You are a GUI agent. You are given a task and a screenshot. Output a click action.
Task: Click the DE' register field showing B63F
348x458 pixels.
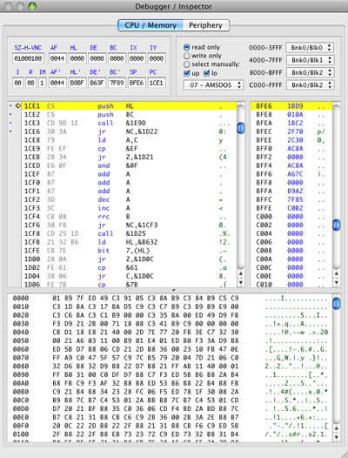(97, 83)
